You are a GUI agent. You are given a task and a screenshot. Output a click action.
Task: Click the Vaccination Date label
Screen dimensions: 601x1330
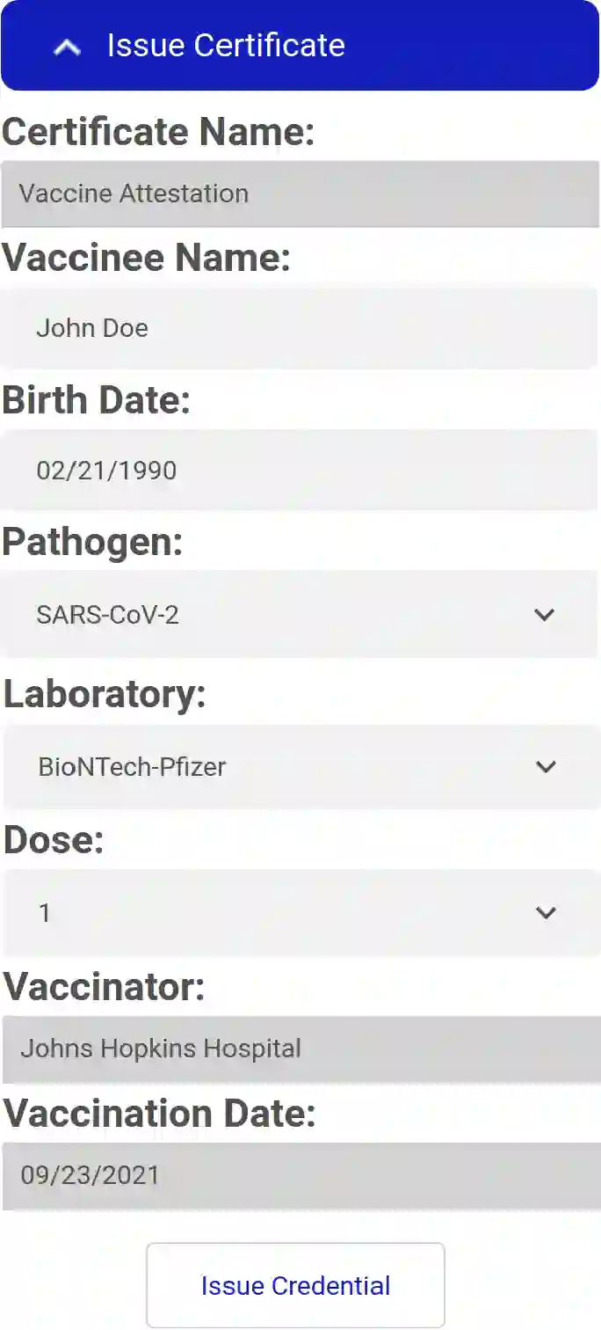pyautogui.click(x=159, y=1114)
